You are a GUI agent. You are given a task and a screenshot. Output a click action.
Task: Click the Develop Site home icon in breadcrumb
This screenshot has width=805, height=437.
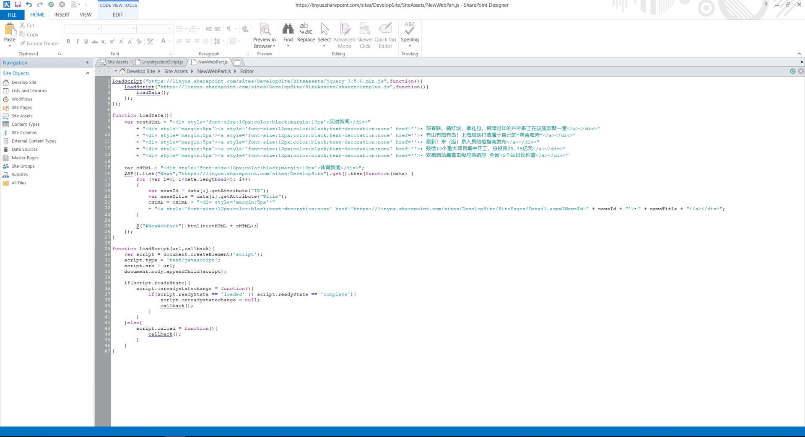point(122,71)
